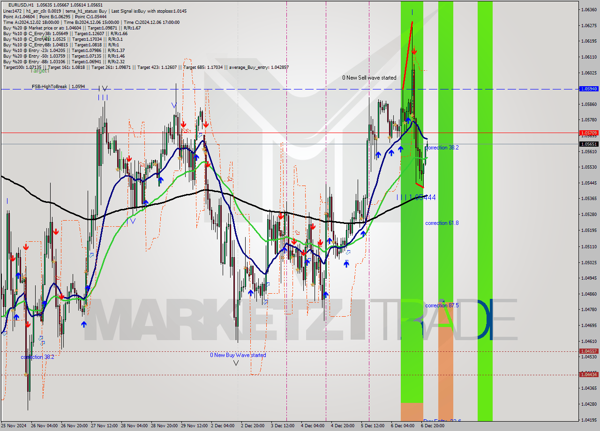The image size is (600, 431).
Task: Click the blue up arrow near 4 Dec 20:00
Action: pyautogui.click(x=345, y=263)
